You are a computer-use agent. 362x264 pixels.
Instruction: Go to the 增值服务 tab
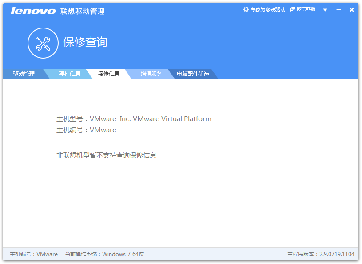[x=151, y=74]
